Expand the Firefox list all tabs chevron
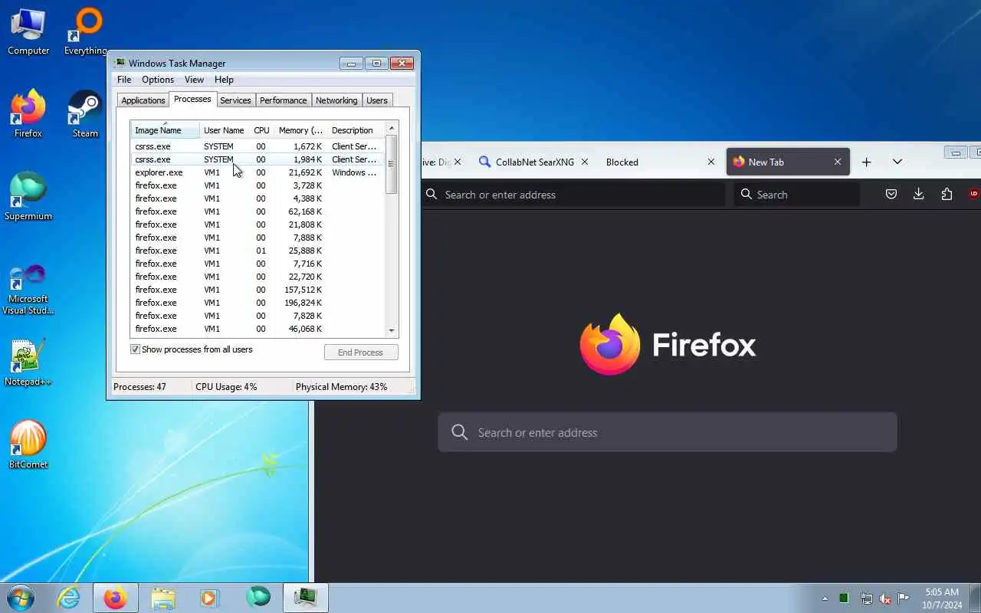Viewport: 981px width, 613px height. click(897, 162)
